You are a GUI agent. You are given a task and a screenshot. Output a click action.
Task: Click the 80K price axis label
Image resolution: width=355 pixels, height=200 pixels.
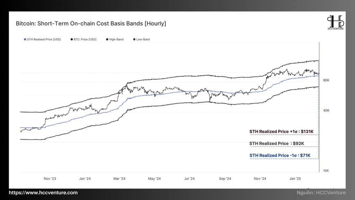326,80
